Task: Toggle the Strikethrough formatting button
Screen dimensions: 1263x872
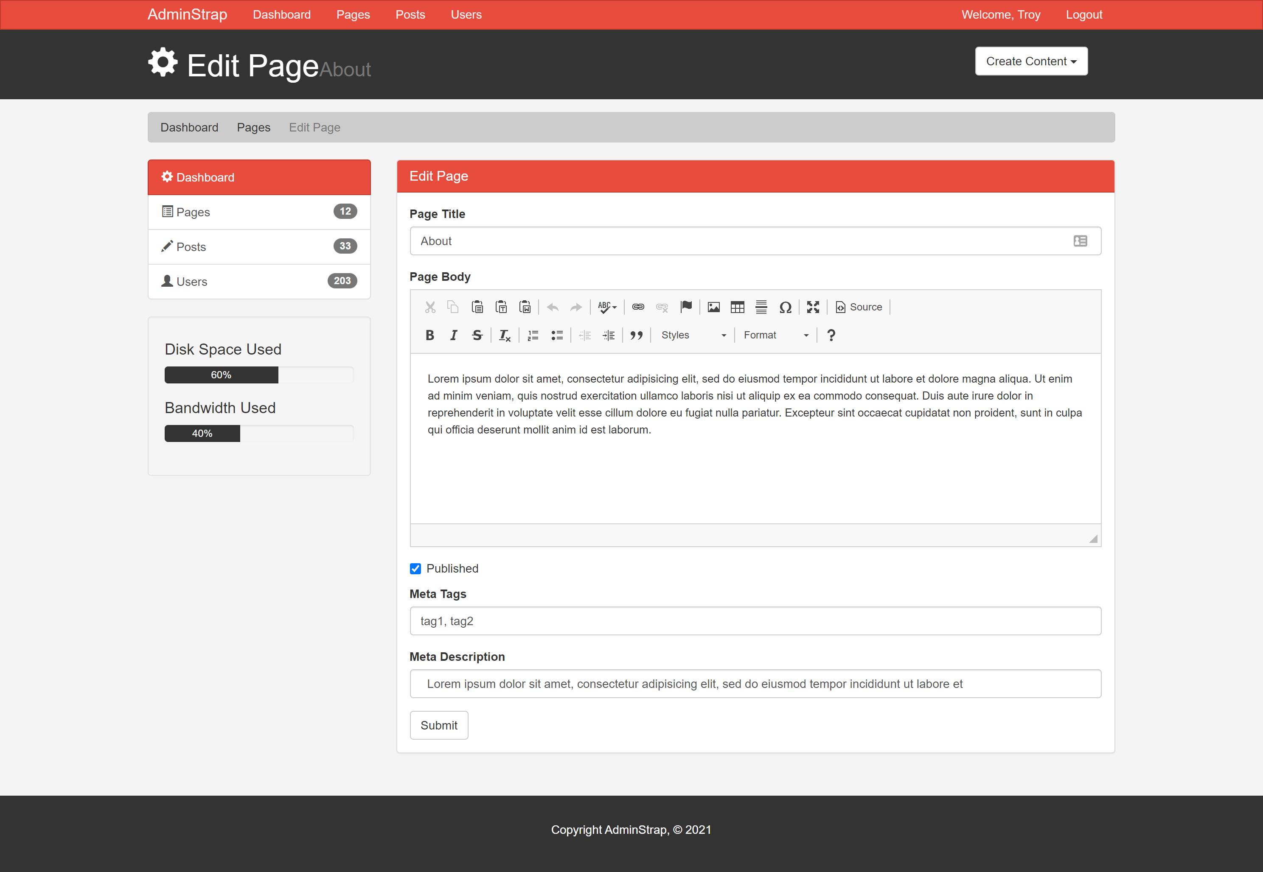Action: [x=477, y=335]
